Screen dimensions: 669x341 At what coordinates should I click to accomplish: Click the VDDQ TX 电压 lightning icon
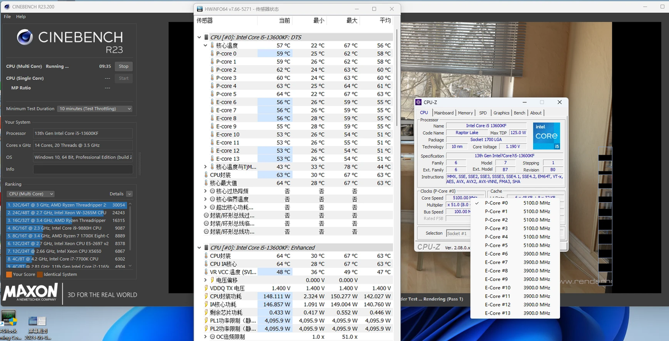click(x=207, y=288)
